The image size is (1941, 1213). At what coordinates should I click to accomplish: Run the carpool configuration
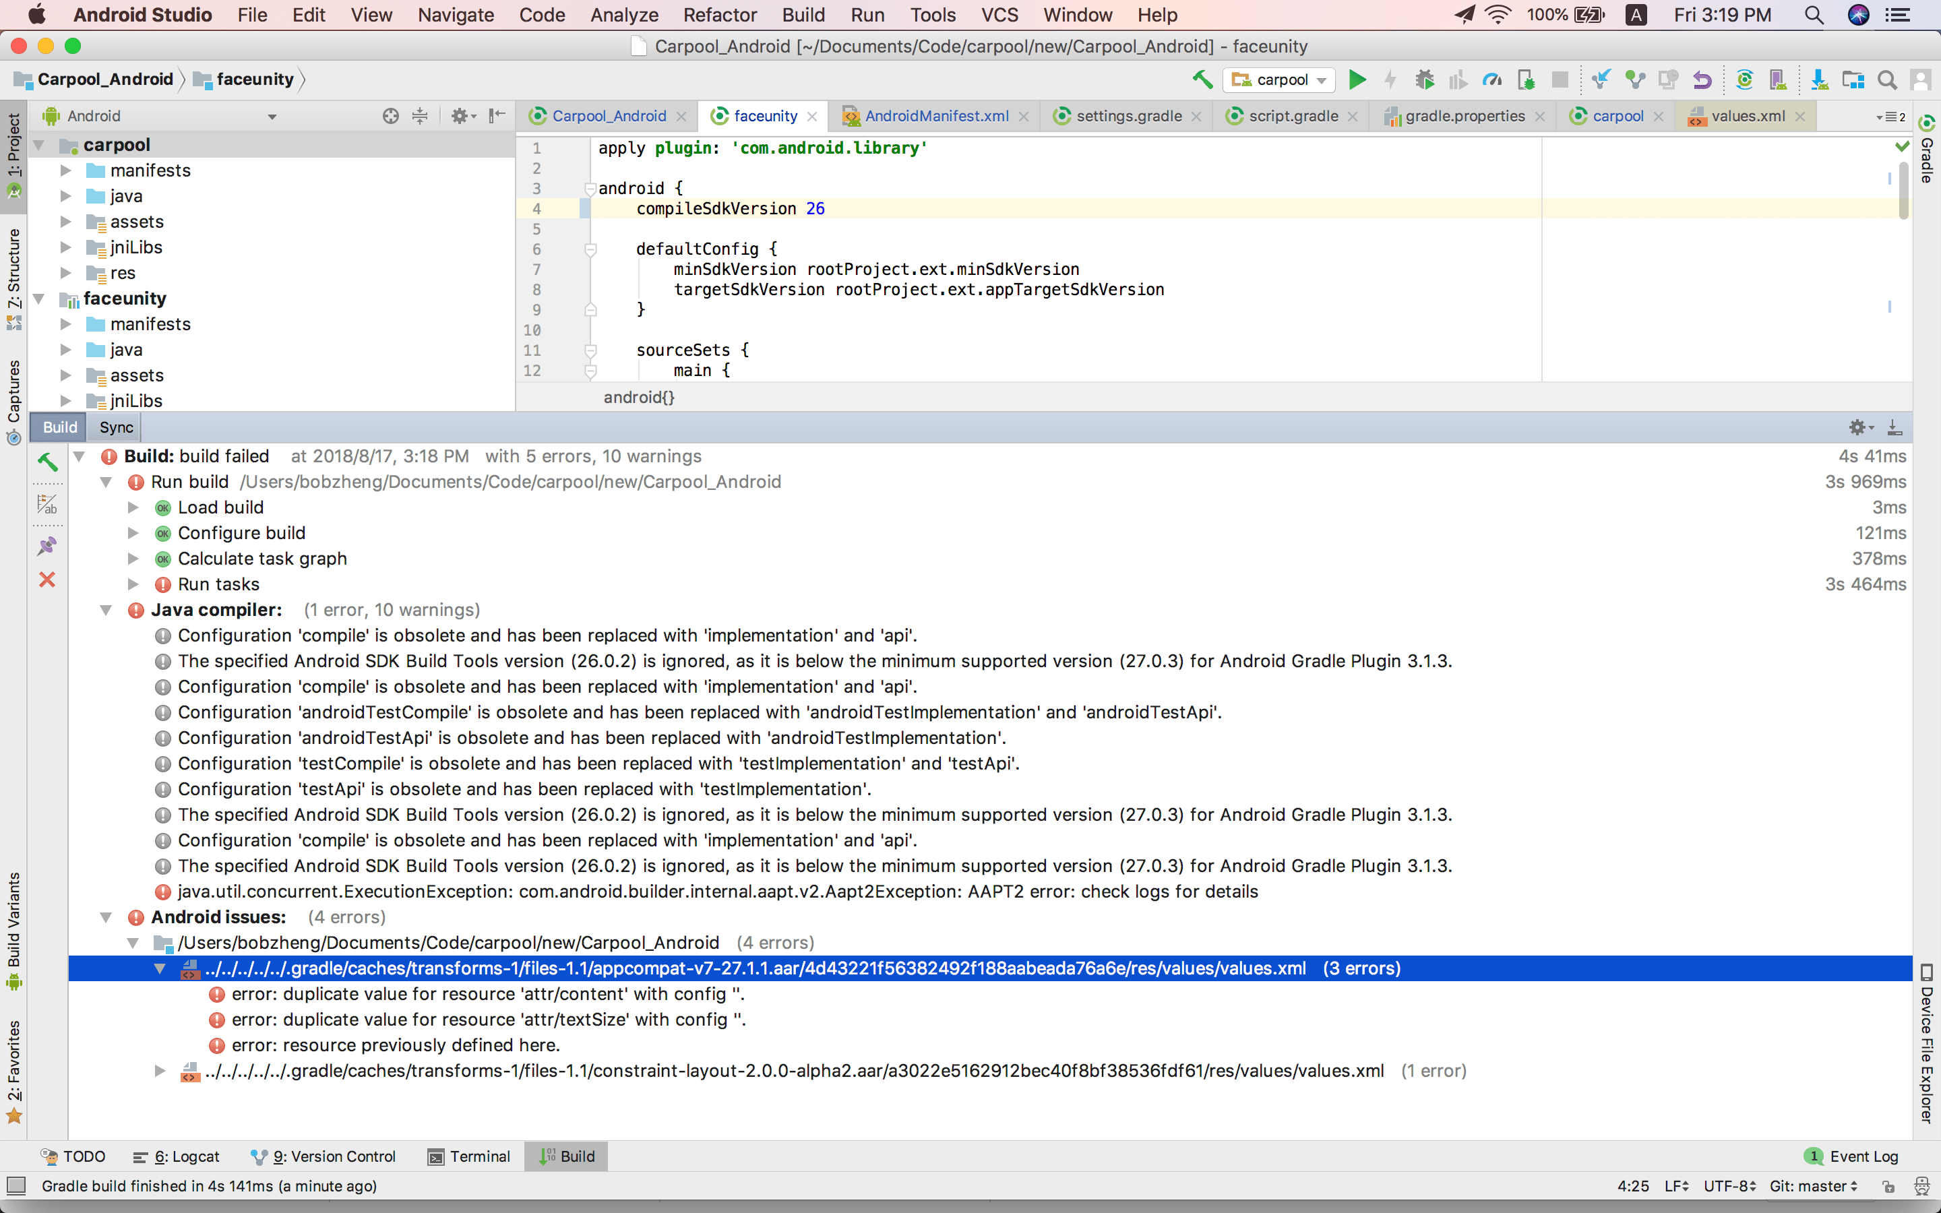click(x=1357, y=80)
